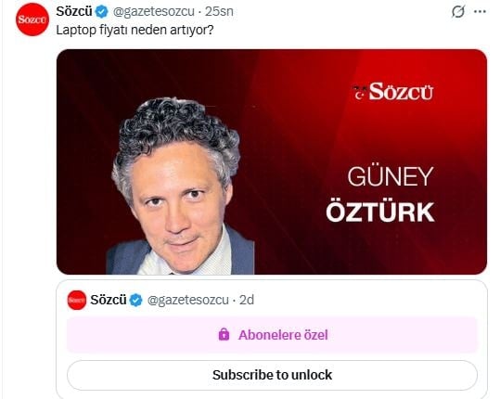Select the tweet text 'Laptop fiyatı neden artıyor?'
The image size is (500, 399).
click(135, 31)
